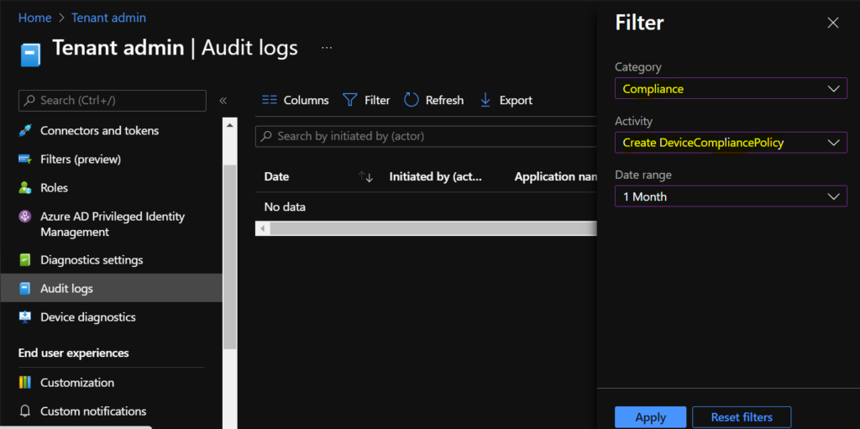
Task: Click the Tenant admin book icon
Action: pyautogui.click(x=30, y=55)
